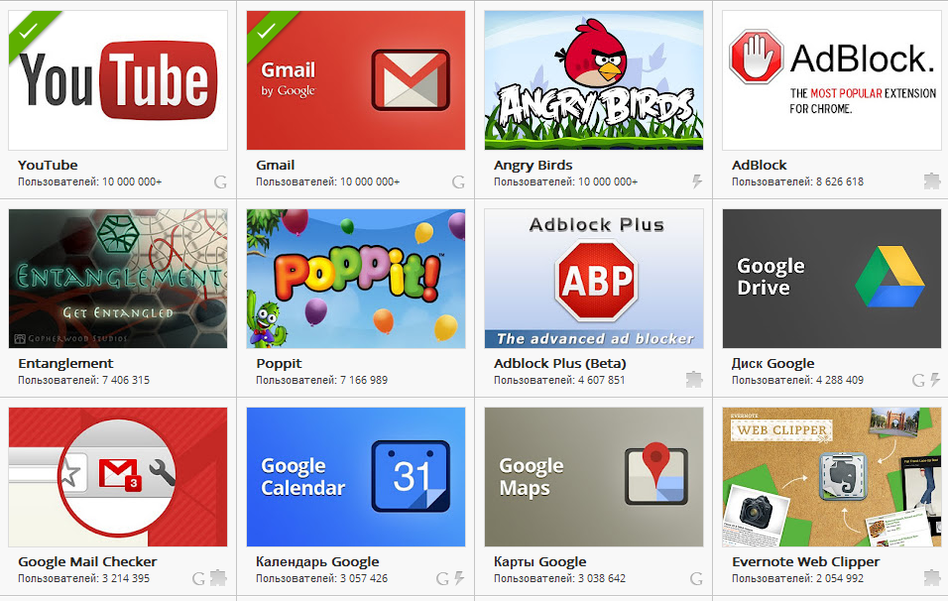Click the puzzle icon under Google Mail Checker
The image size is (948, 601).
tap(218, 578)
